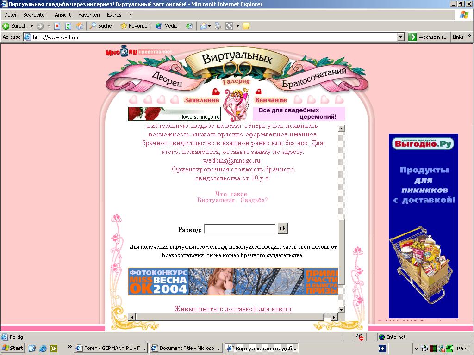Click the forward navigation arrow

click(x=40, y=26)
